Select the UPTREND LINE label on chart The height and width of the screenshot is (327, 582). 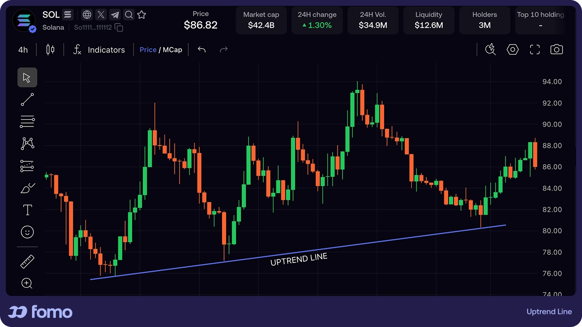pyautogui.click(x=299, y=260)
